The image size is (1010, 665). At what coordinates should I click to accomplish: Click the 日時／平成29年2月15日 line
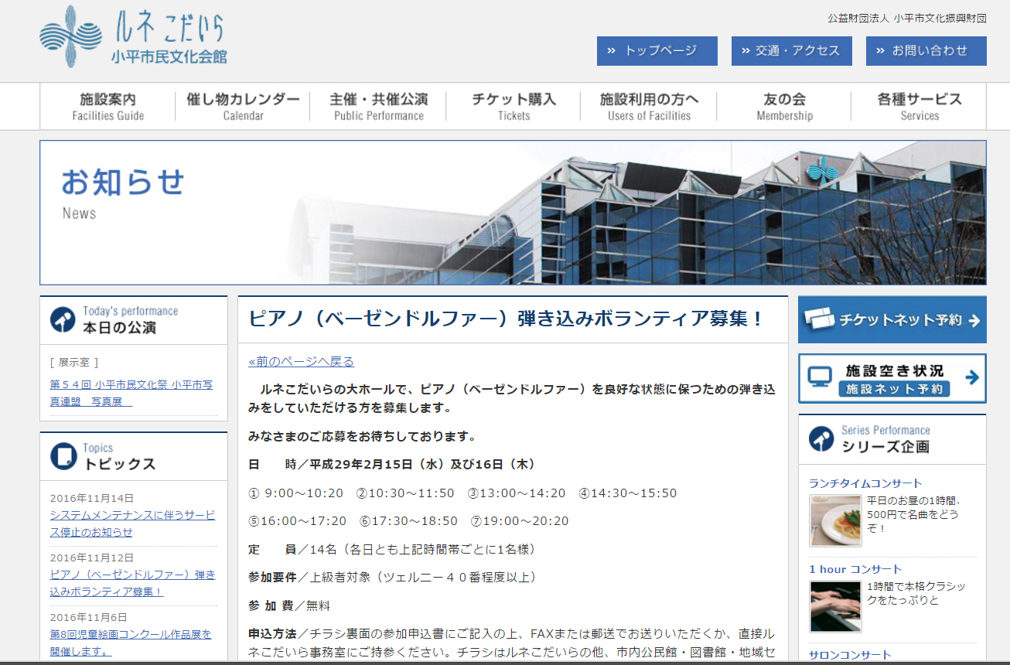(392, 464)
